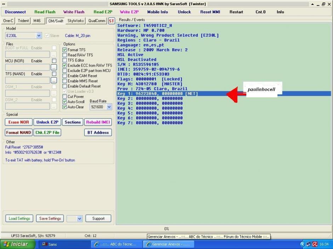
Task: Expand the Model E230L dropdown
Action: (39, 36)
